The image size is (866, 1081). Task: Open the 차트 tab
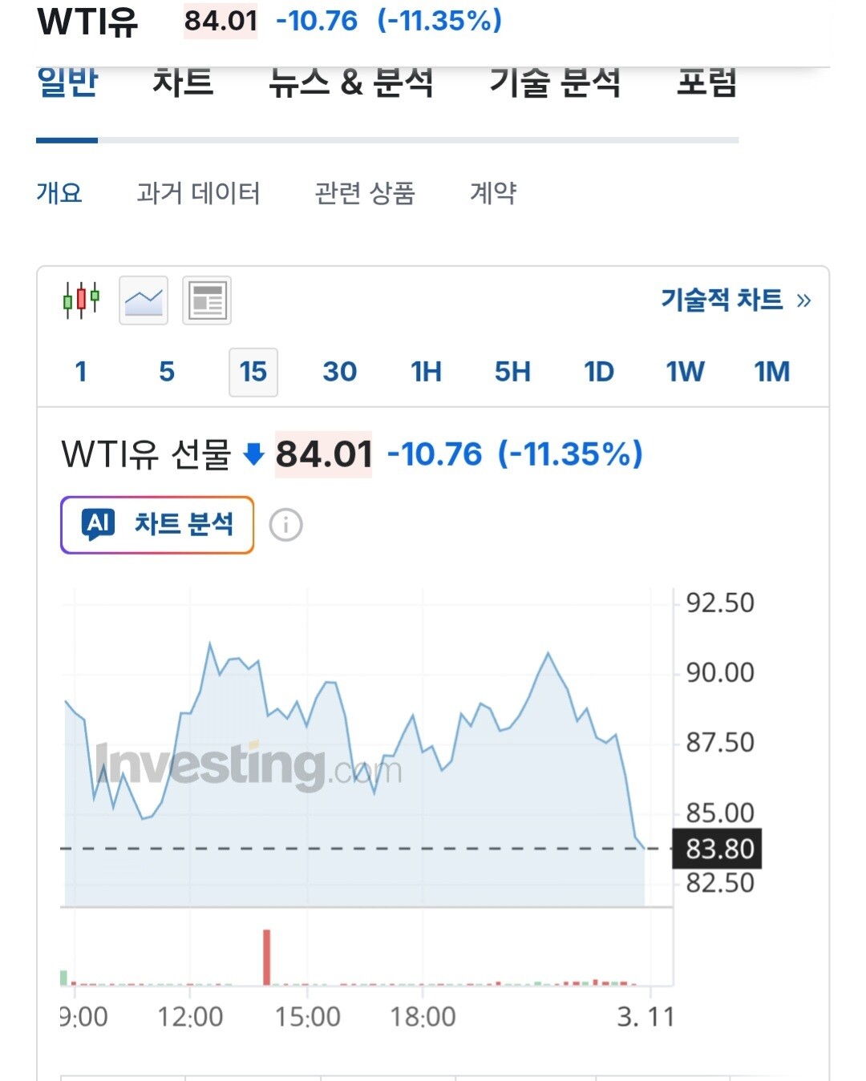[x=183, y=83]
